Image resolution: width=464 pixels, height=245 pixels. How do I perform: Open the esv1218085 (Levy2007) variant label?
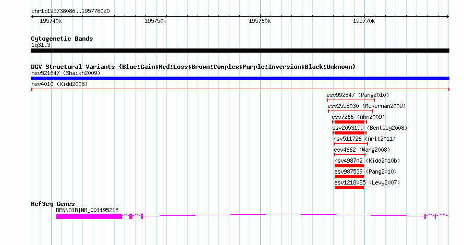pyautogui.click(x=367, y=182)
